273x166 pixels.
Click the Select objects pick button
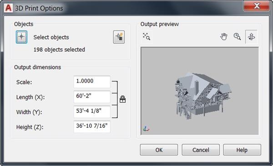click(21, 37)
